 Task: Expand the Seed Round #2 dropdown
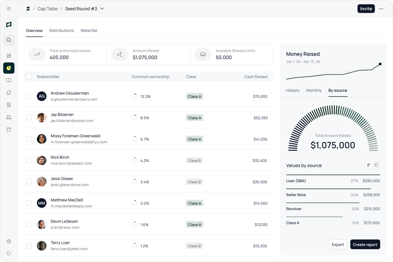tap(102, 9)
